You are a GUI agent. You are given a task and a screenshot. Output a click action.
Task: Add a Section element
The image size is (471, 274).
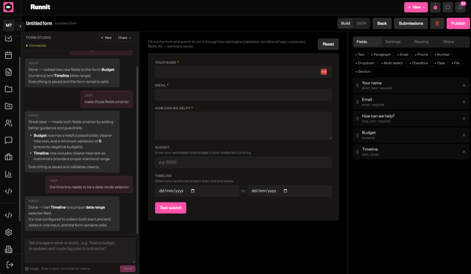click(x=363, y=72)
